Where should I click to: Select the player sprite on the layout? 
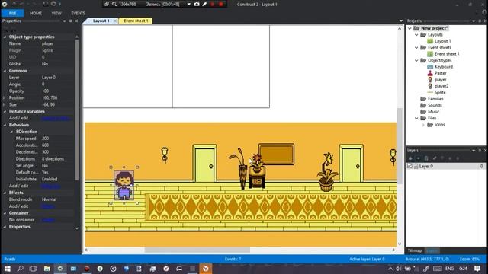[124, 185]
